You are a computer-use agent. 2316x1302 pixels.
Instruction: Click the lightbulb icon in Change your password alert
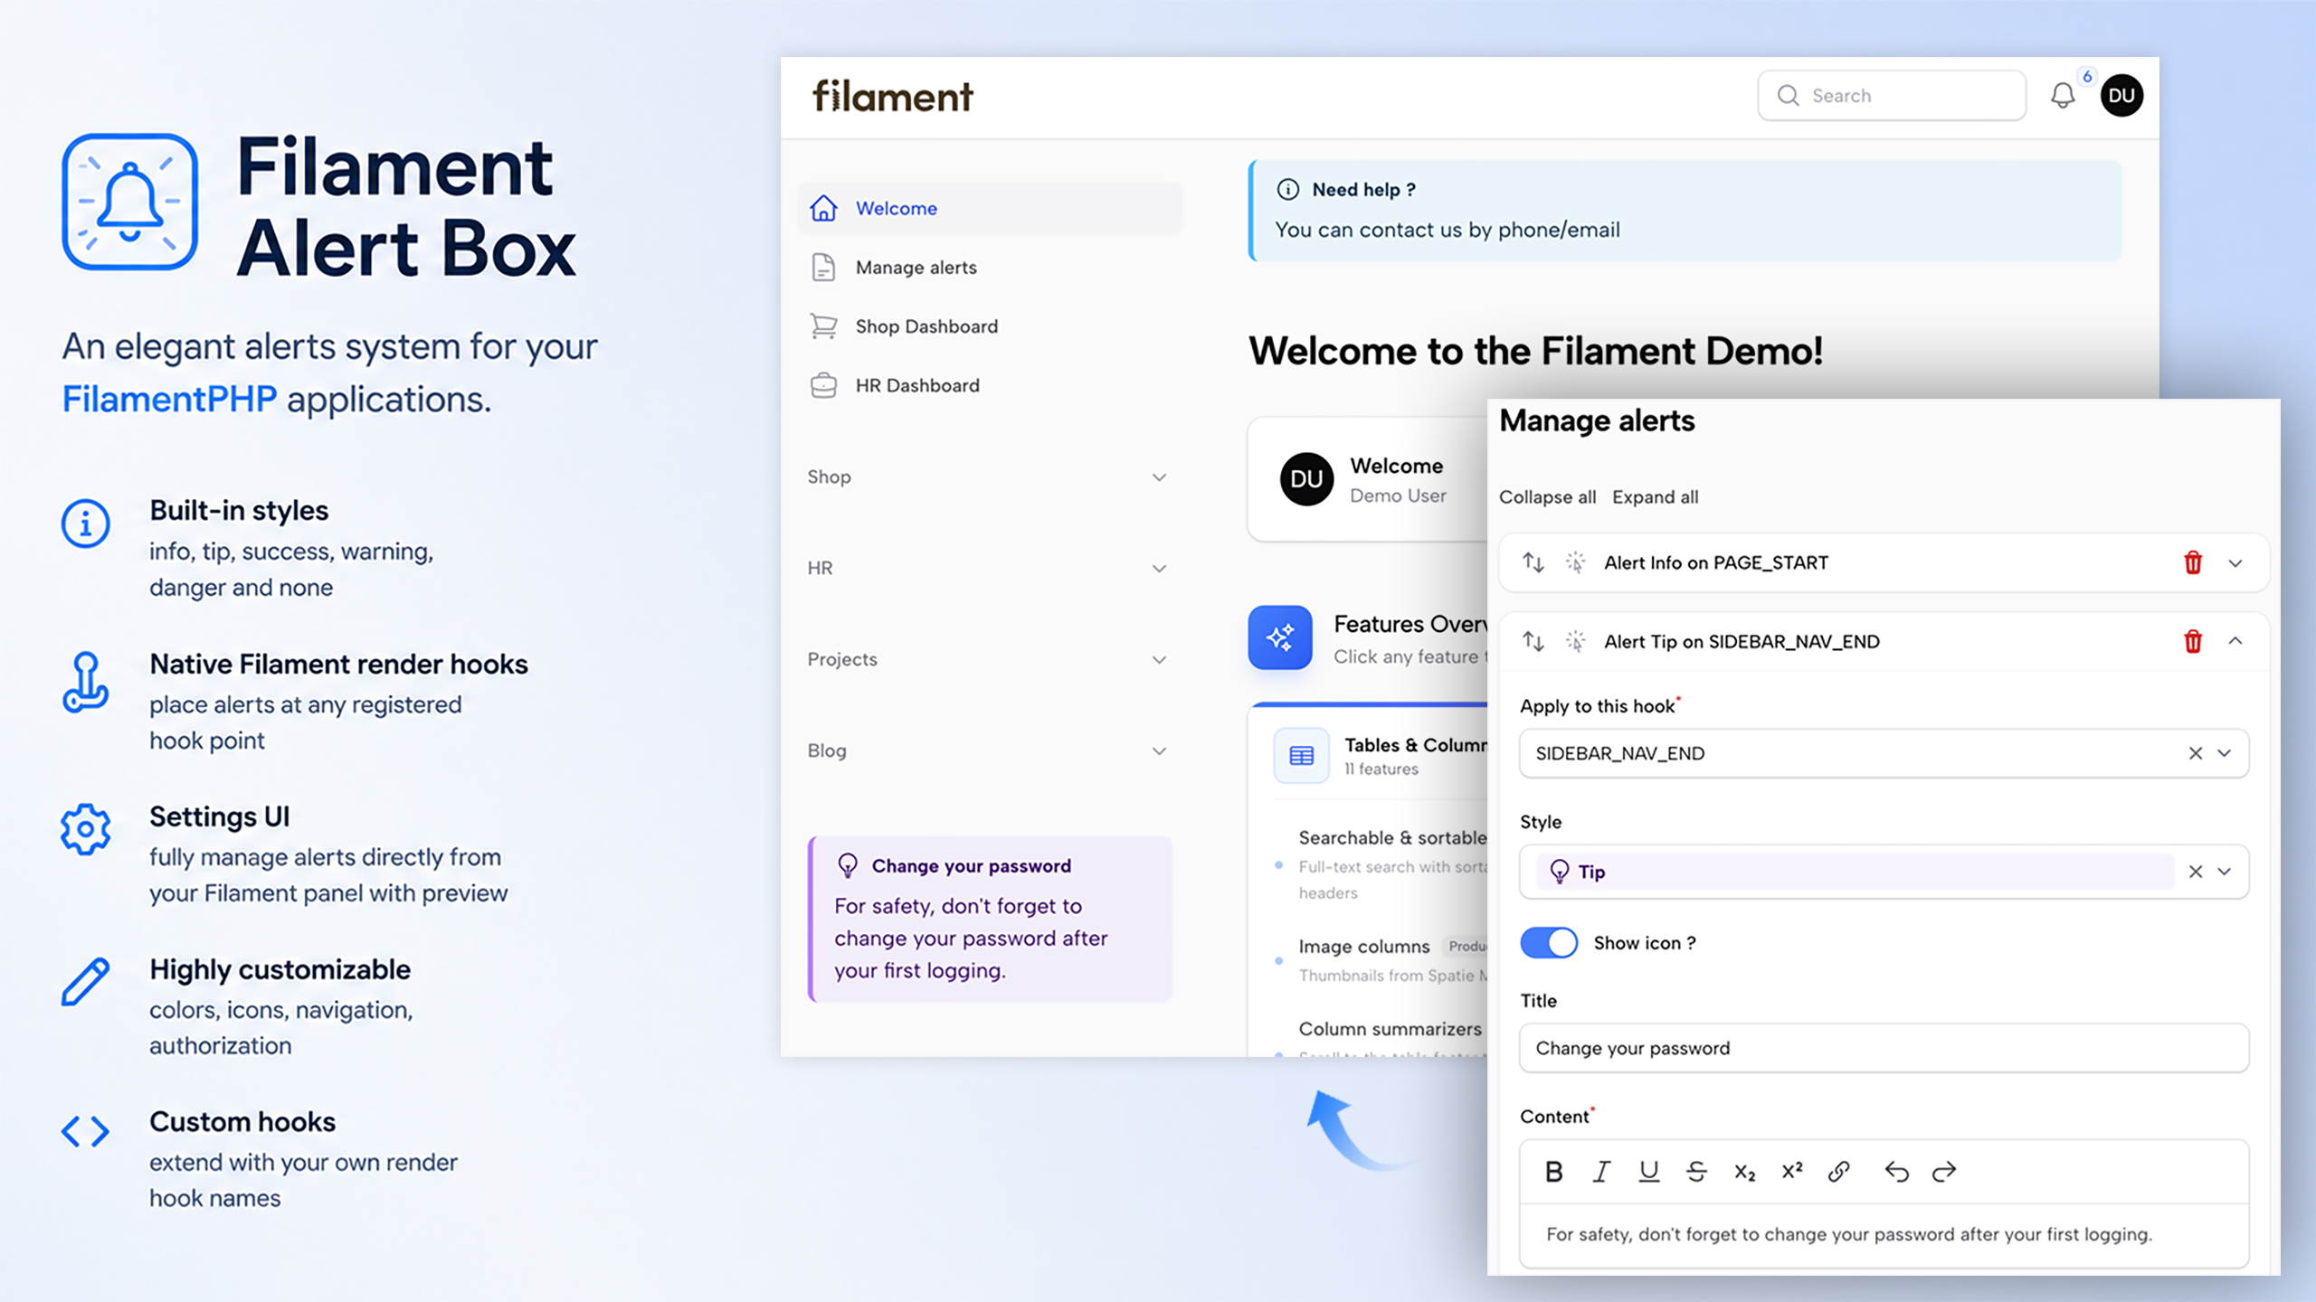tap(848, 865)
